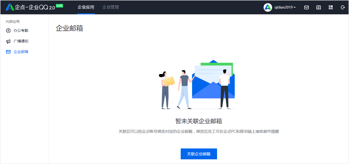Click the qidian2019 user avatar

point(268,7)
